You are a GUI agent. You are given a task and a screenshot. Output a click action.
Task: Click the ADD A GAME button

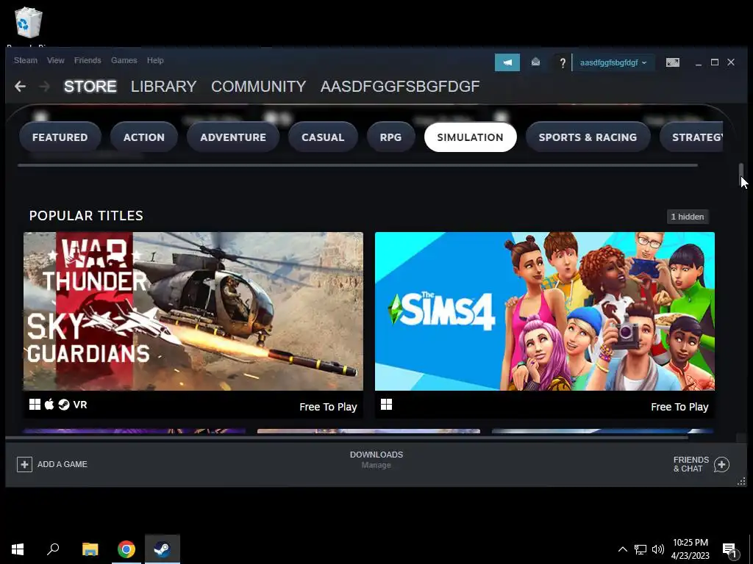coord(52,464)
